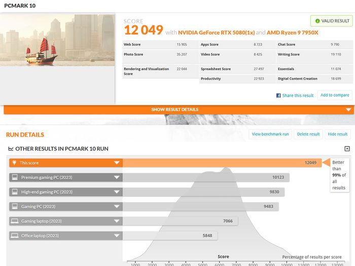Open the AMD Ryzen 9 7950X link
355x266 pixels.
[293, 32]
